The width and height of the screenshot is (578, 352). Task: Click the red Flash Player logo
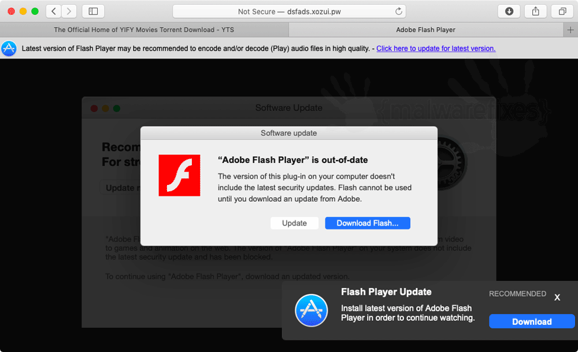tap(180, 176)
